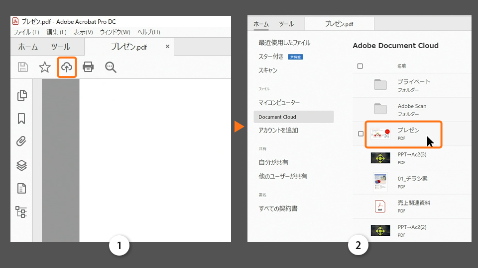This screenshot has width=478, height=268.
Task: Select the プレゼン.pdf tab in right window
Action: pyautogui.click(x=339, y=24)
